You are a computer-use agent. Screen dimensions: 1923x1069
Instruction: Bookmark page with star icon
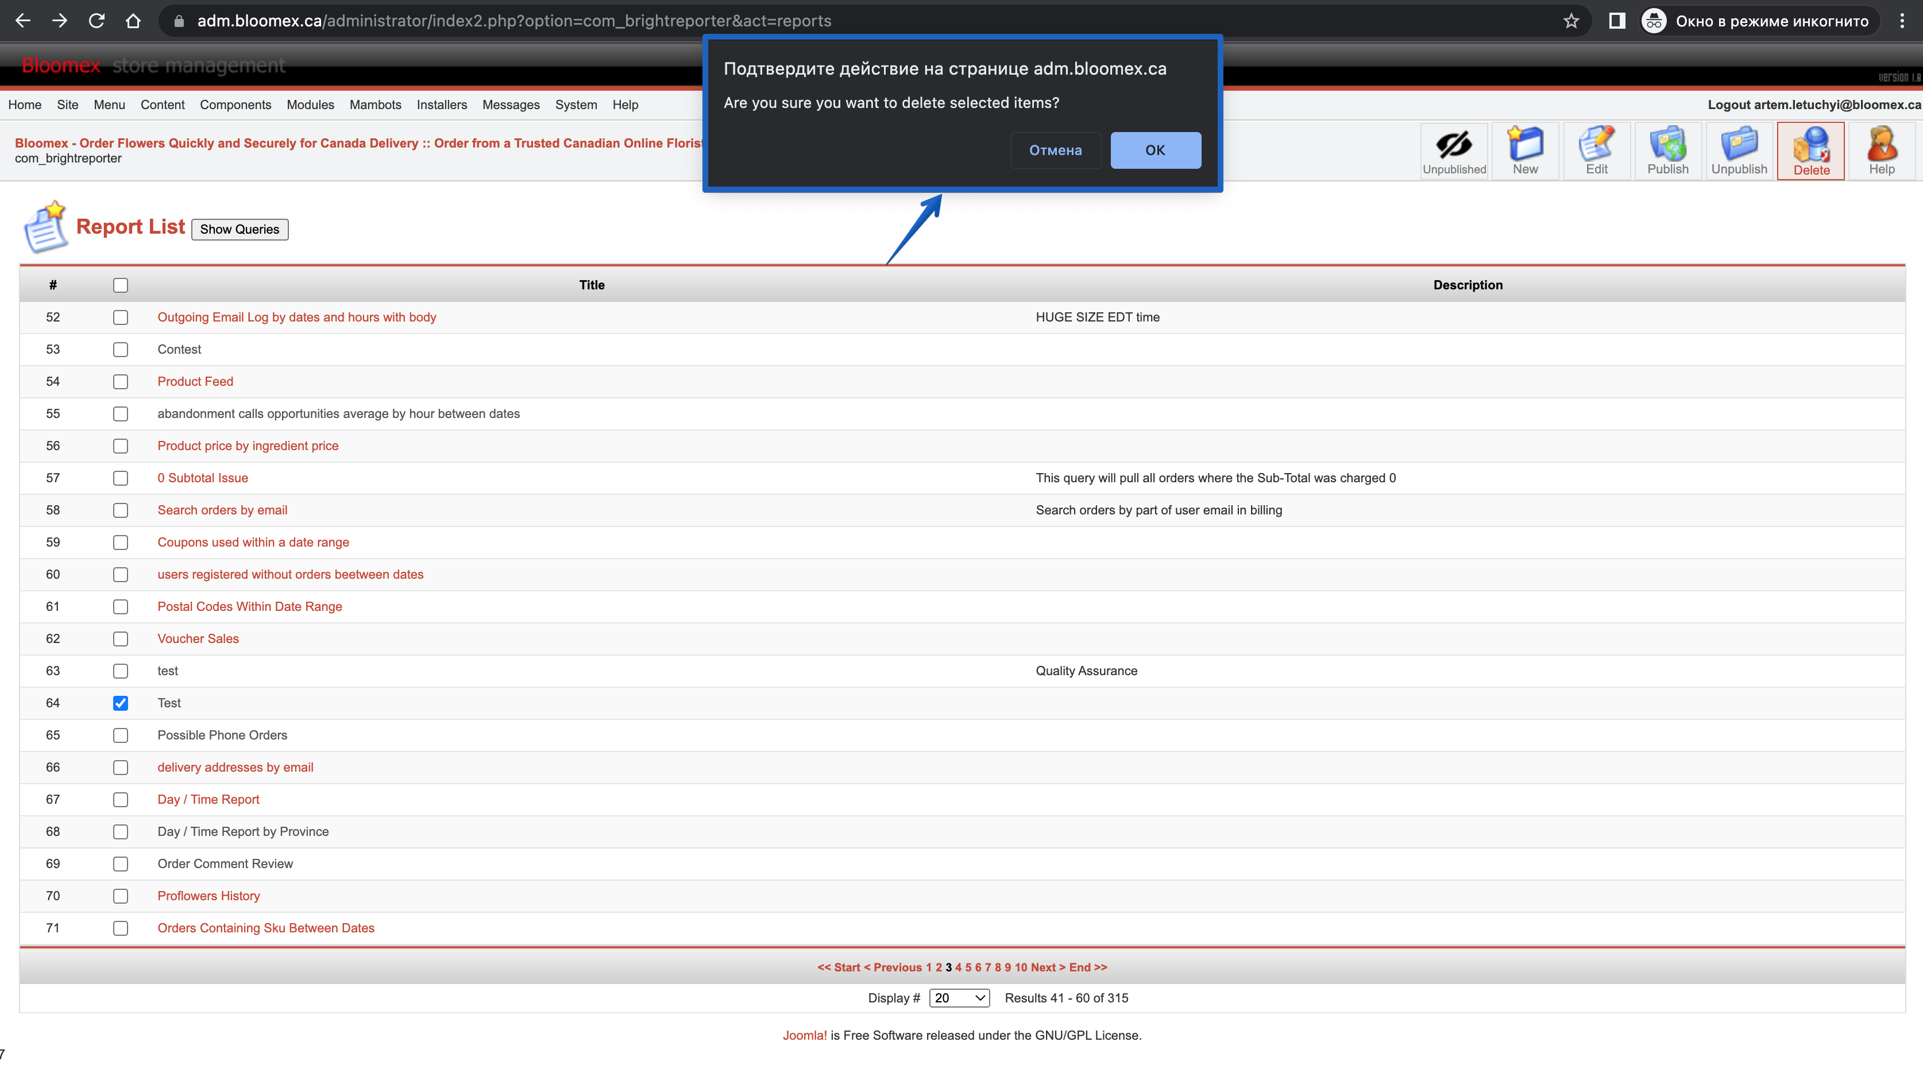(x=1571, y=21)
